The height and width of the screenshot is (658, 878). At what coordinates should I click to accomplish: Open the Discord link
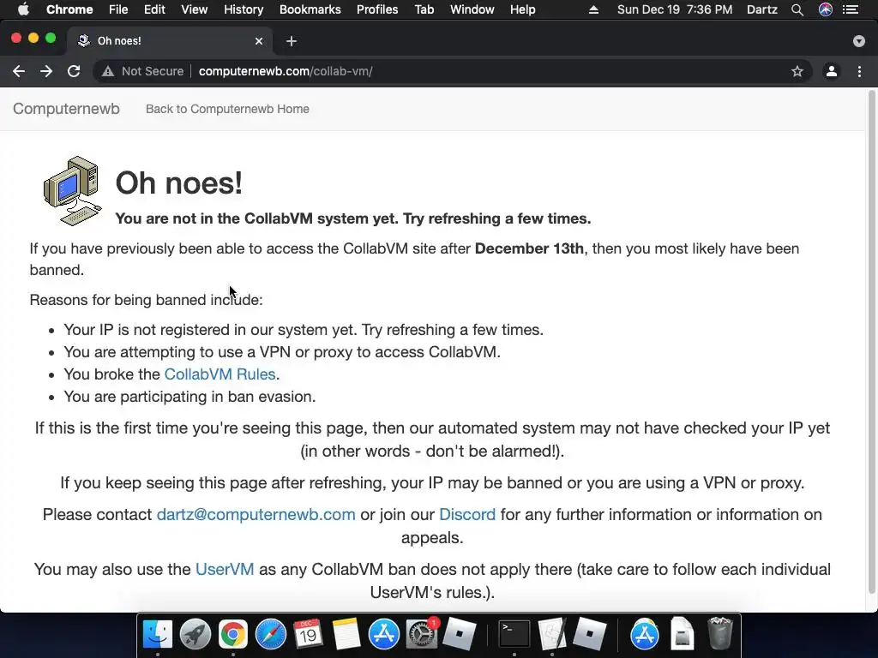467,514
